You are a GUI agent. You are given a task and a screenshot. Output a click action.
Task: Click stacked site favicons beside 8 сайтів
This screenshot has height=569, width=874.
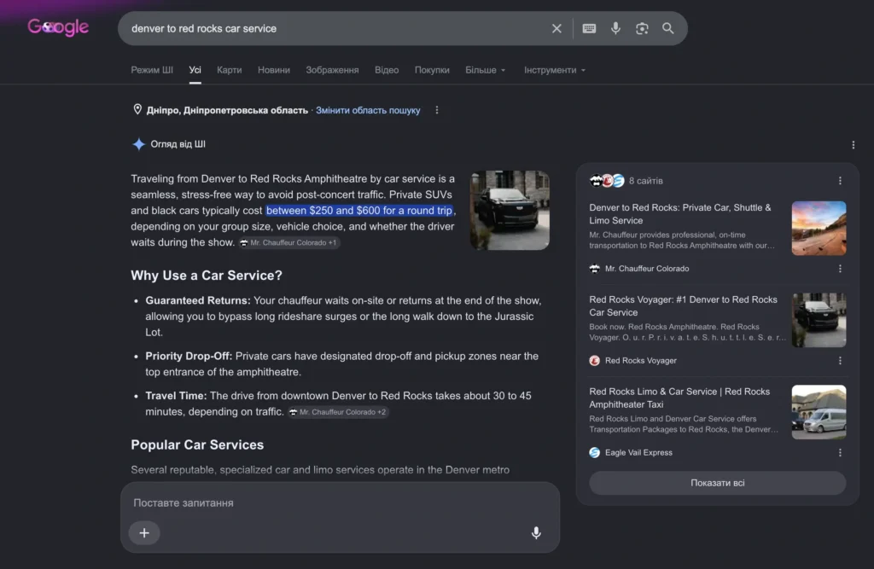click(x=607, y=181)
